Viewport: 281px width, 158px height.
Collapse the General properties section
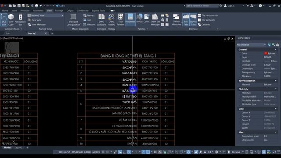tap(276, 50)
